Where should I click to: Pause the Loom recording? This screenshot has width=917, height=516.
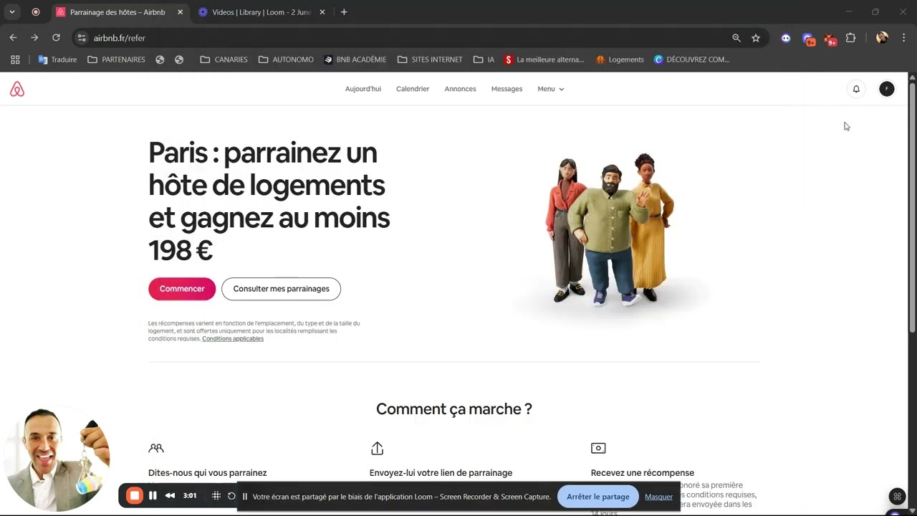coord(153,496)
